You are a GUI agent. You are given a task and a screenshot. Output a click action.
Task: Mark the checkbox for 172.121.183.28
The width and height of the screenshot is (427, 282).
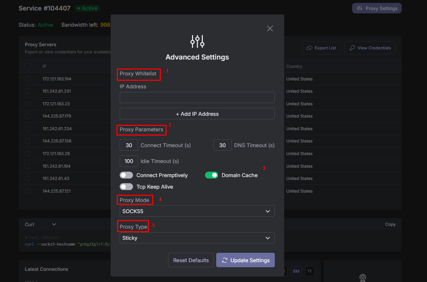click(27, 154)
